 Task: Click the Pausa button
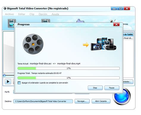coord(112,88)
